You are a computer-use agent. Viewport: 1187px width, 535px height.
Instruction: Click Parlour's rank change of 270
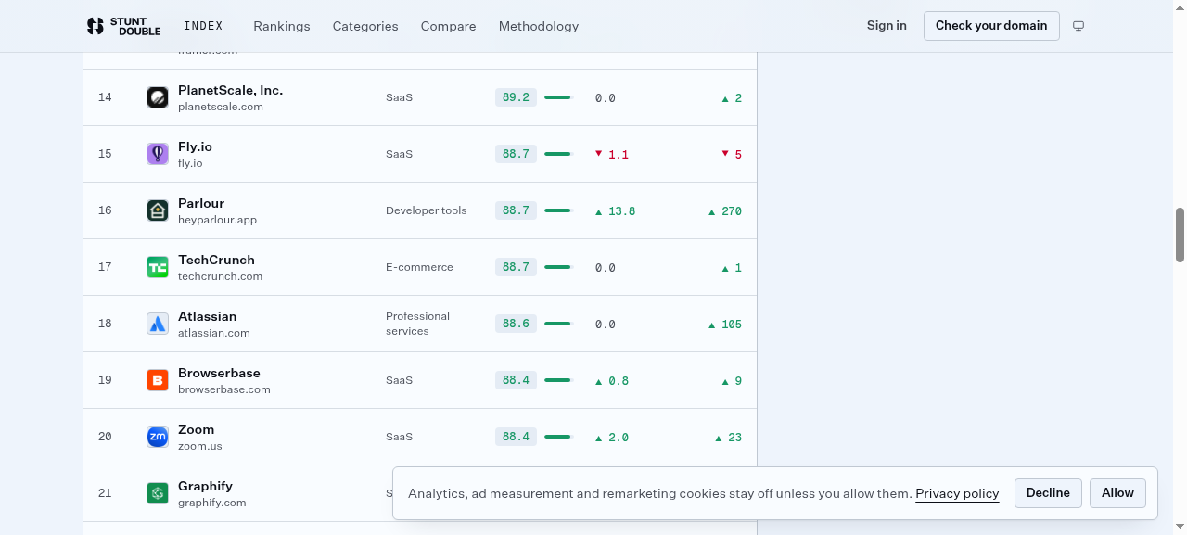pos(725,211)
